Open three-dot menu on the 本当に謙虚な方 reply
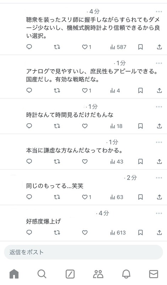Viewport: 167px width, 285px height. pyautogui.click(x=159, y=142)
